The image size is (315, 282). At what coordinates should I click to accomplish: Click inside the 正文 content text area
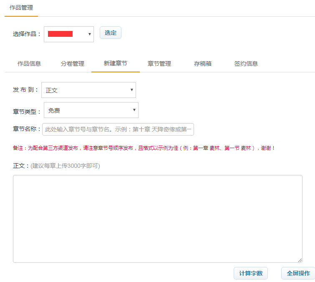pos(157,218)
